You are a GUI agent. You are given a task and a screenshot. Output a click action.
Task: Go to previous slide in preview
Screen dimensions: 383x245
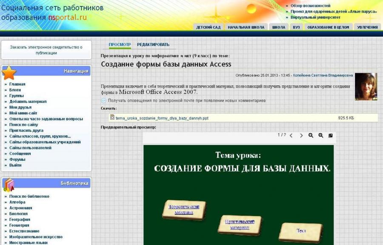point(291,136)
